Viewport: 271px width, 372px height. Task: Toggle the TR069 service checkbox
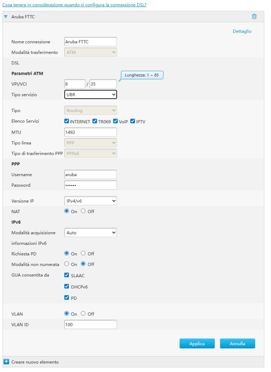[x=95, y=121]
